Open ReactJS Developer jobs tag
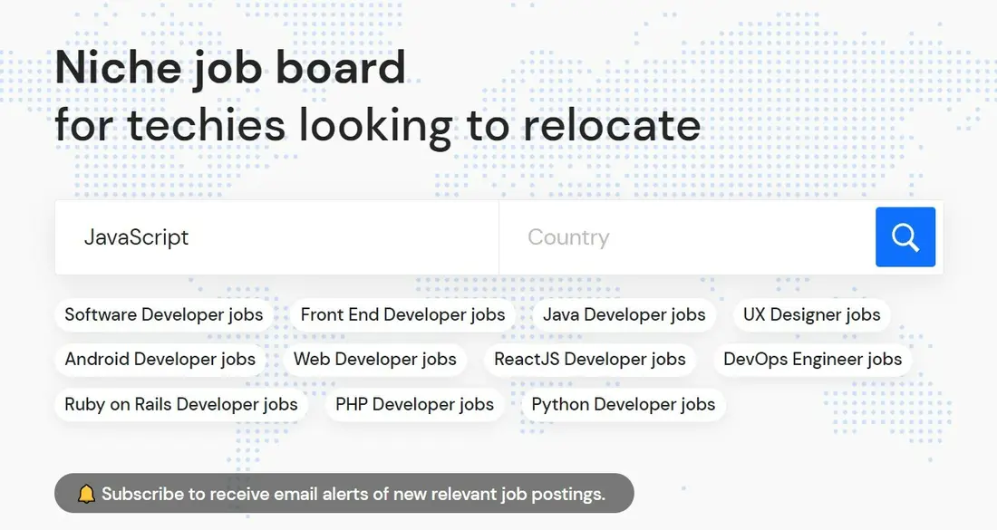The image size is (997, 530). pos(590,359)
